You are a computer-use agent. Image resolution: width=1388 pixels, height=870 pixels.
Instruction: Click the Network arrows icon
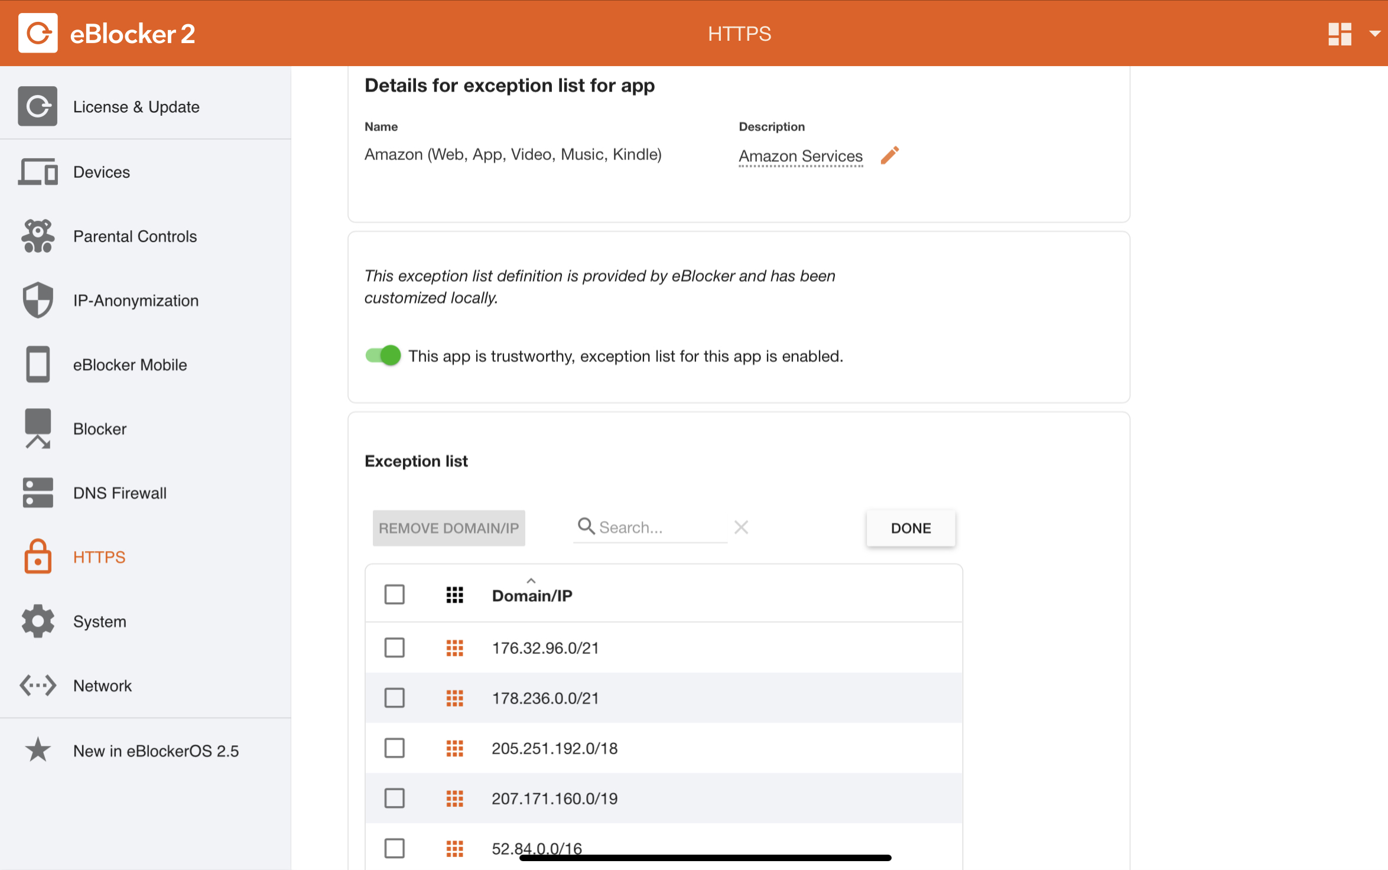pos(38,686)
